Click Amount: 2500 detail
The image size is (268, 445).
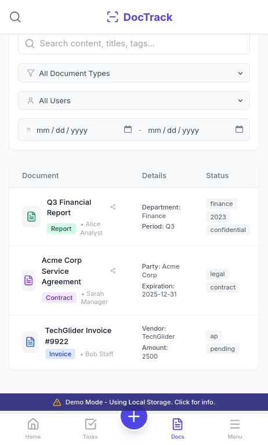[155, 352]
